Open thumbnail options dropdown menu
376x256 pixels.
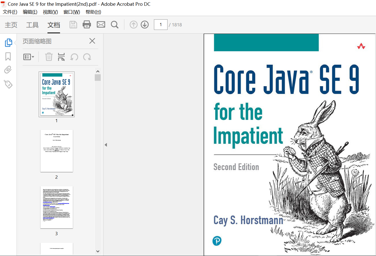click(x=29, y=57)
